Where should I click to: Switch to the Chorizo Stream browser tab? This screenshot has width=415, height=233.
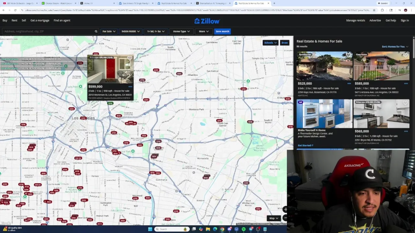58,3
